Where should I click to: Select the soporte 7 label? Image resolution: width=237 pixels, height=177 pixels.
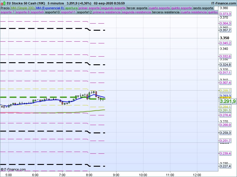pos(7,12)
